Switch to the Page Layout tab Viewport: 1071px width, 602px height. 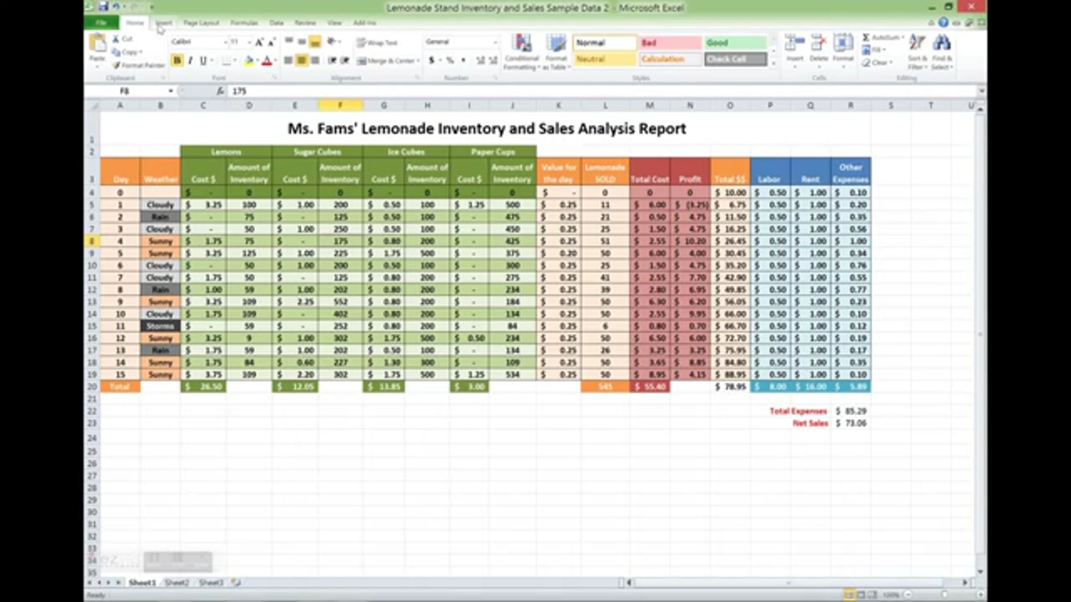pyautogui.click(x=201, y=23)
